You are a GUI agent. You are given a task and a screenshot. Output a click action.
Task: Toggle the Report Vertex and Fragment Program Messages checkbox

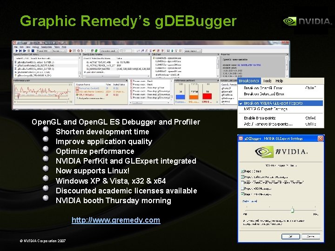point(242,183)
